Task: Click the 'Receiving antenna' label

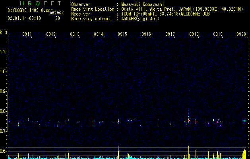Action: pyautogui.click(x=91, y=19)
